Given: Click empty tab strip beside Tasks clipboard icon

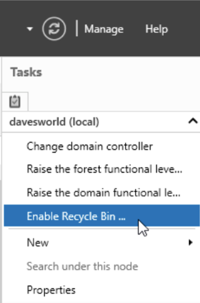Looking at the screenshot, I should (114, 101).
